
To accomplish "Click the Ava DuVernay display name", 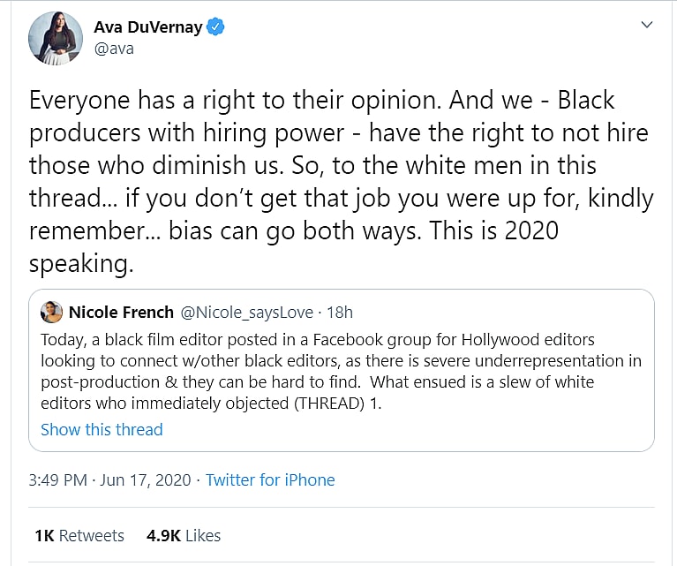I will tap(148, 26).
